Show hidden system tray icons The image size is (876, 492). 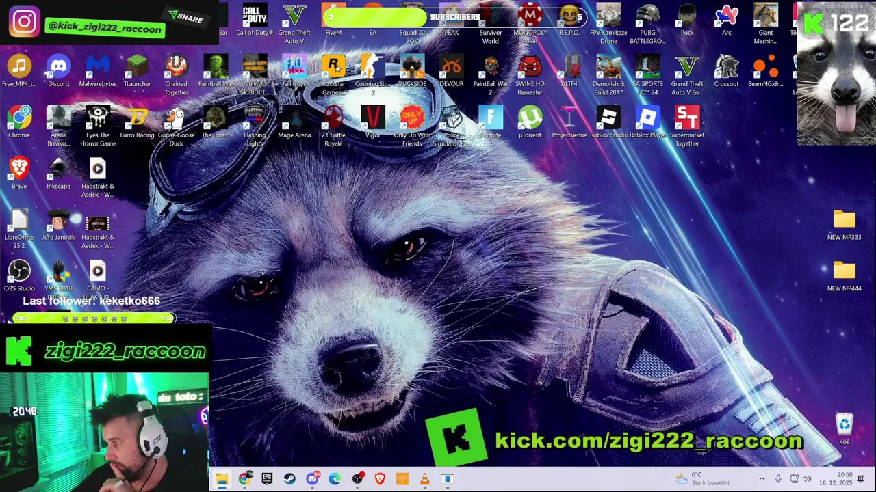[762, 479]
